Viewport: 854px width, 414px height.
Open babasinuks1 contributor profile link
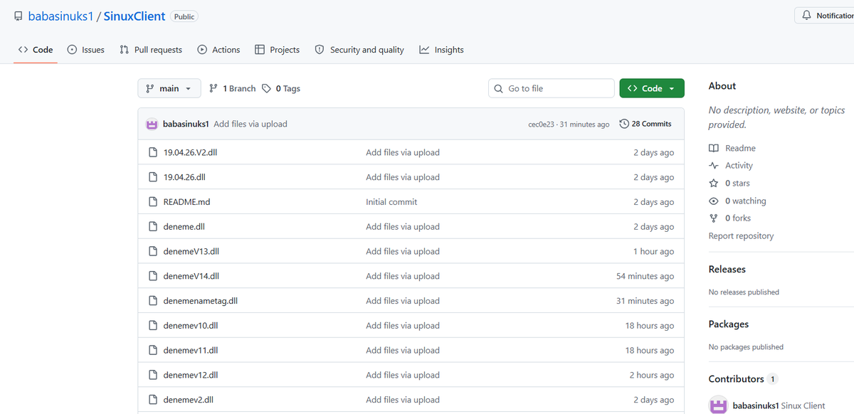(x=755, y=405)
